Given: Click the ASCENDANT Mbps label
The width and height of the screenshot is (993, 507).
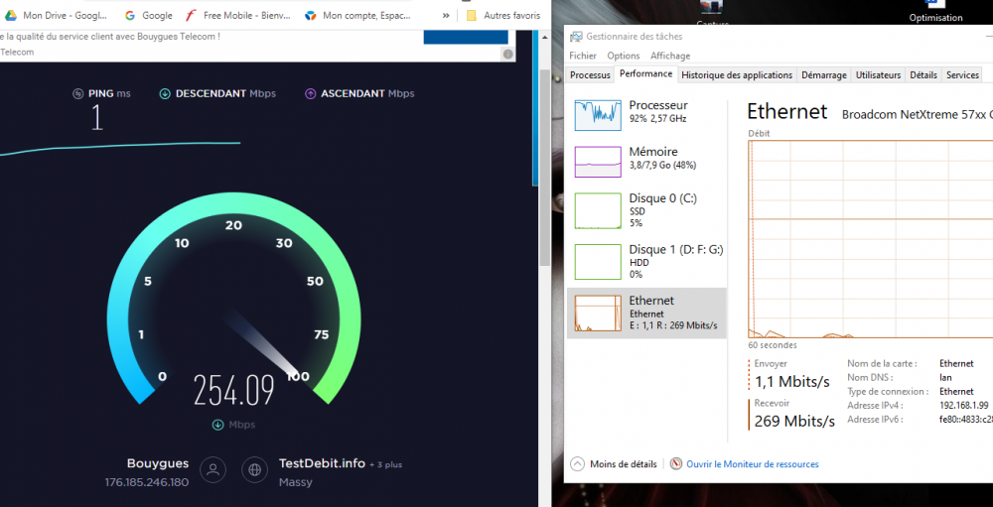Looking at the screenshot, I should pyautogui.click(x=367, y=93).
